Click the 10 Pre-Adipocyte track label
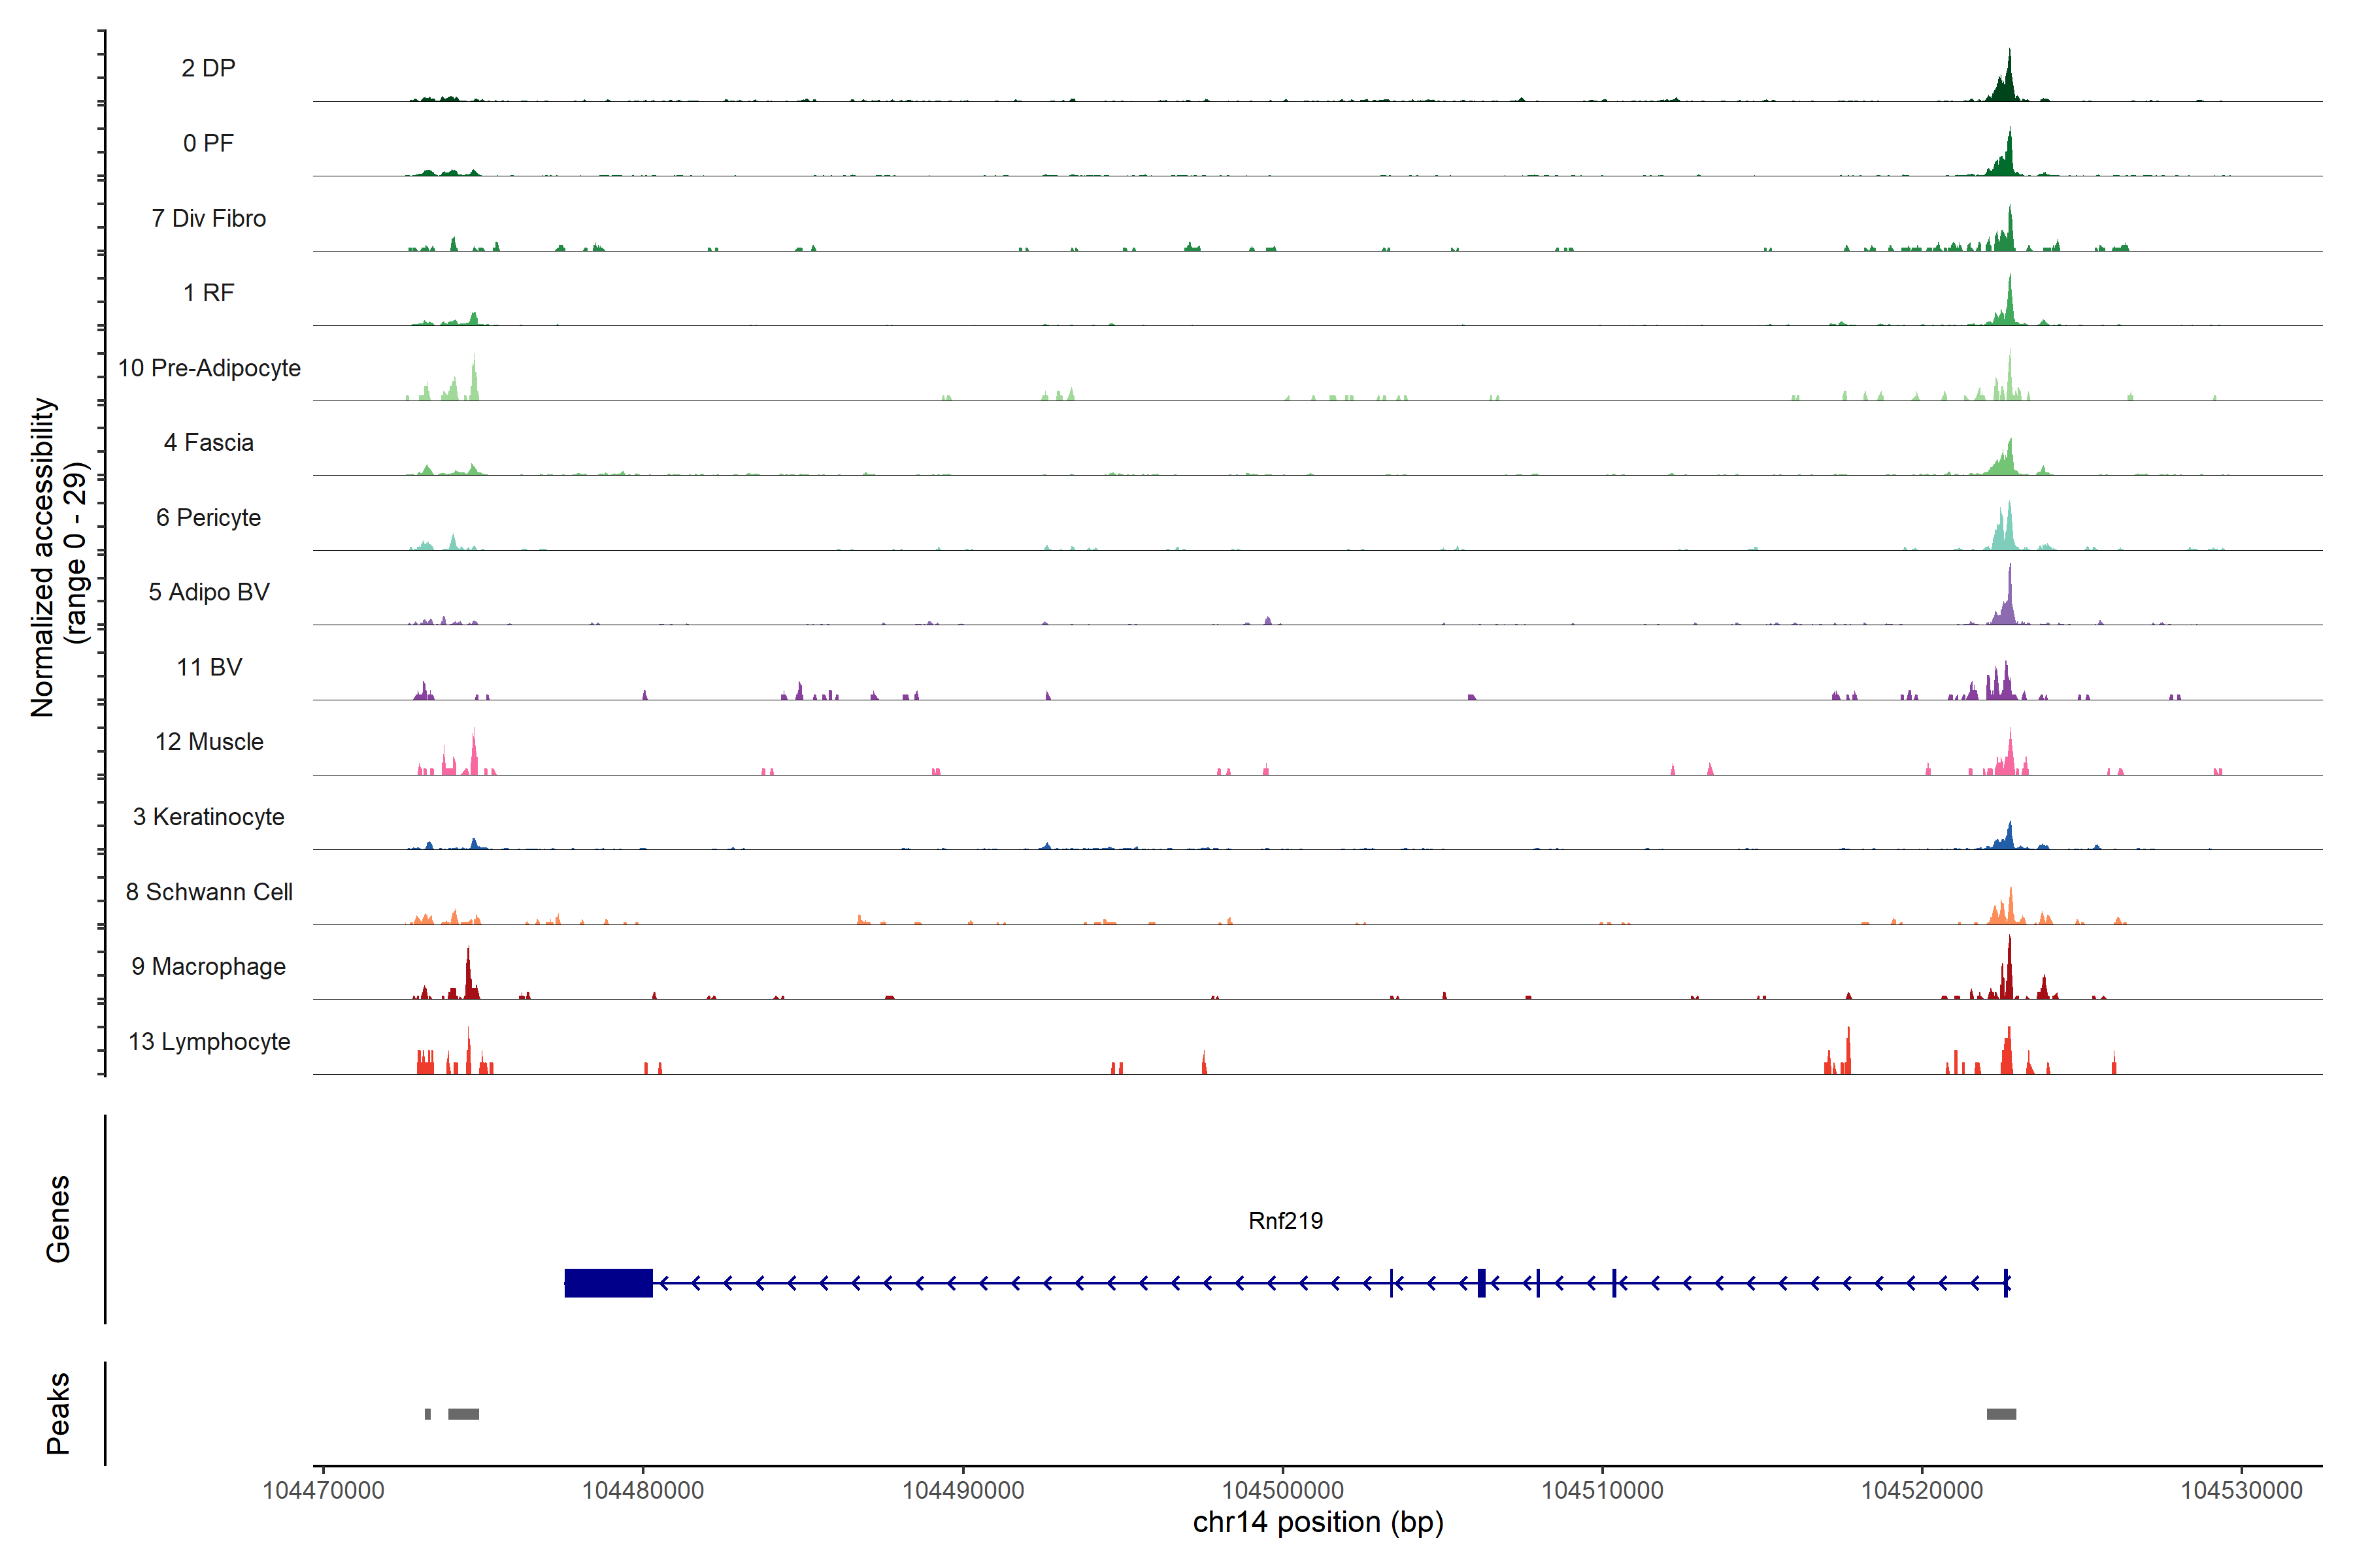The height and width of the screenshot is (1568, 2353). pyautogui.click(x=208, y=368)
